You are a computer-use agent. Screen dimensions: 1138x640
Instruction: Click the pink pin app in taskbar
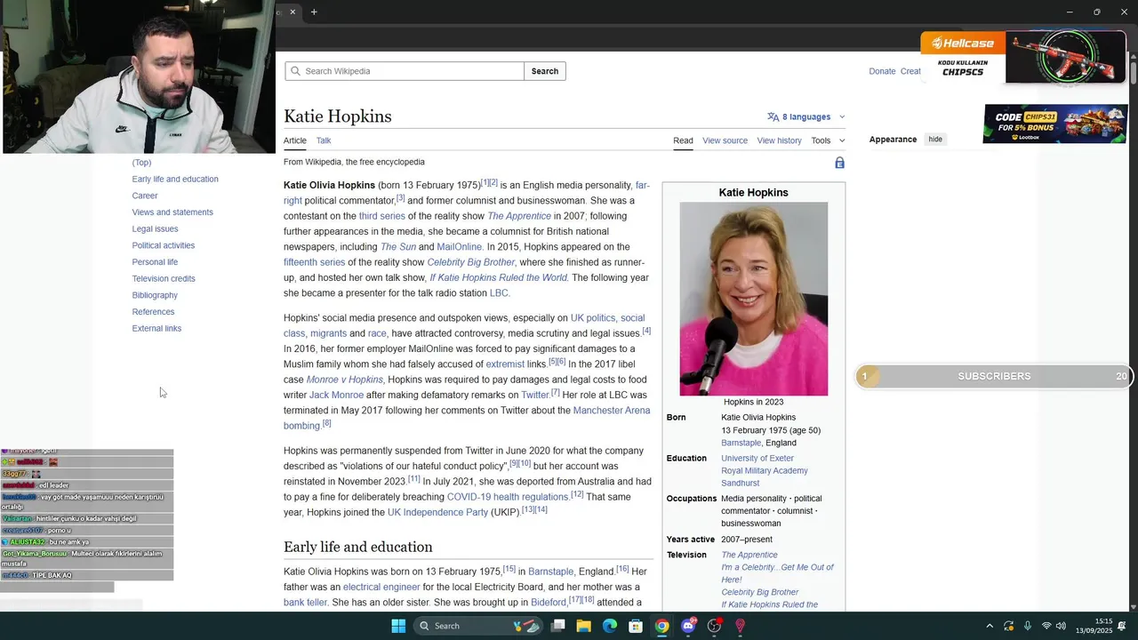point(740,626)
